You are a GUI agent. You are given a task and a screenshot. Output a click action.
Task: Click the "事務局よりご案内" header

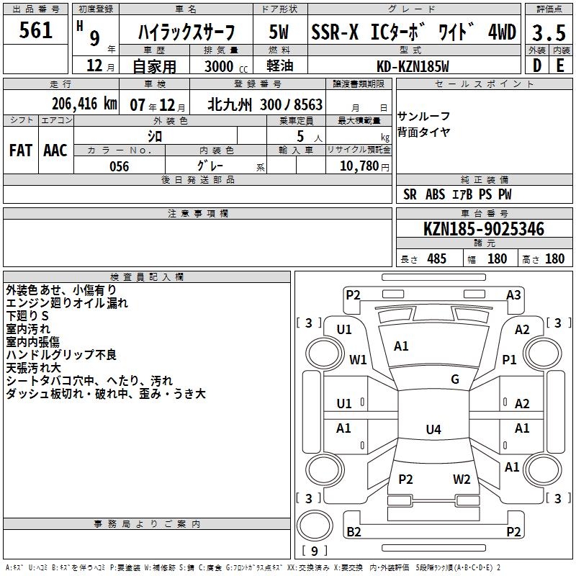click(147, 524)
